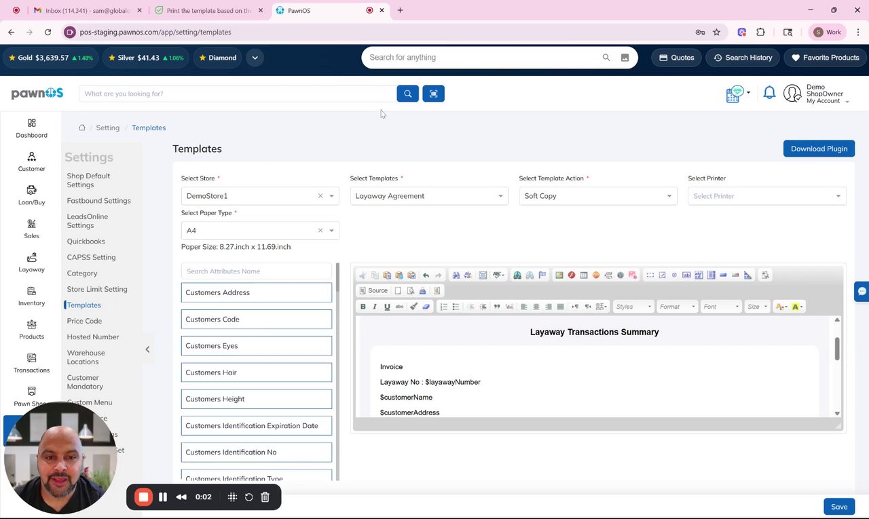The width and height of the screenshot is (869, 519).
Task: Click the blue search magnifier button
Action: (x=407, y=94)
